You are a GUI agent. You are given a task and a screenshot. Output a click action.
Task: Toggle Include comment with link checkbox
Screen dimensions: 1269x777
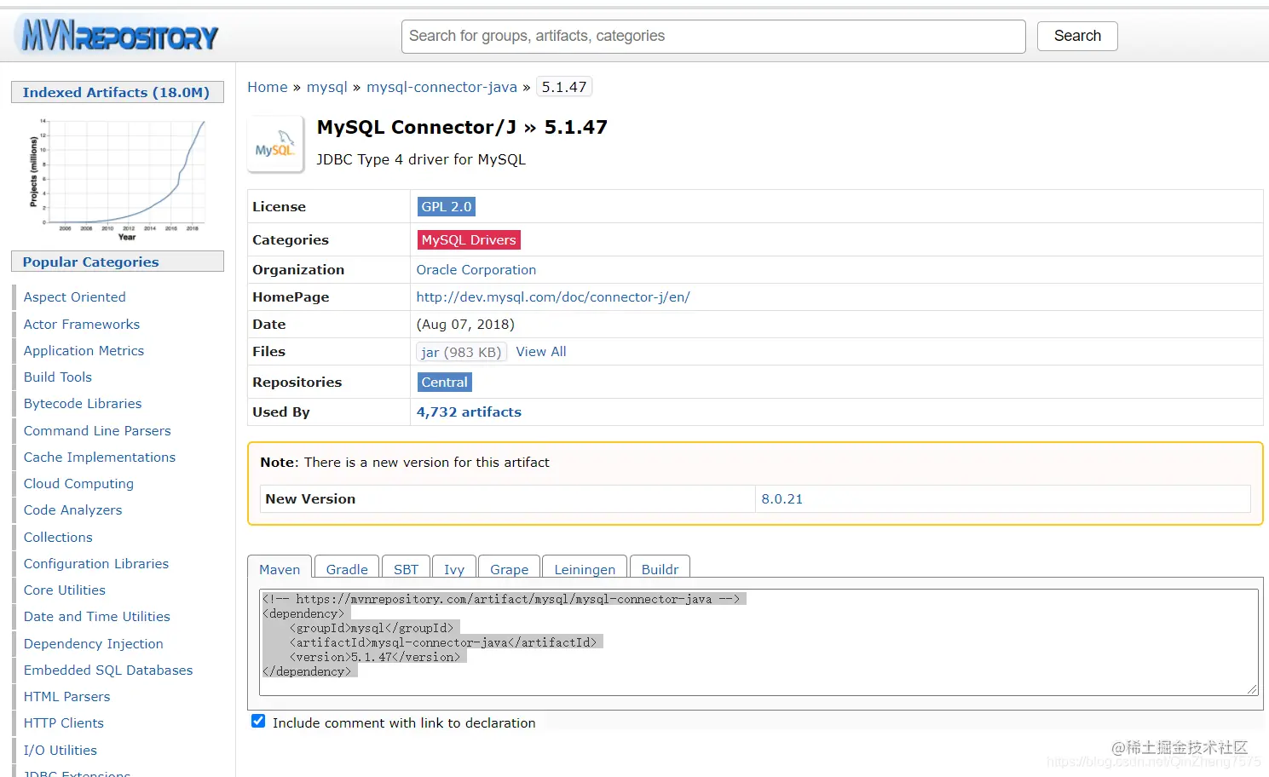(258, 722)
